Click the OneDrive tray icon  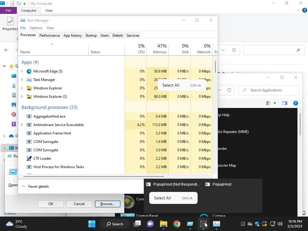[x=250, y=224]
